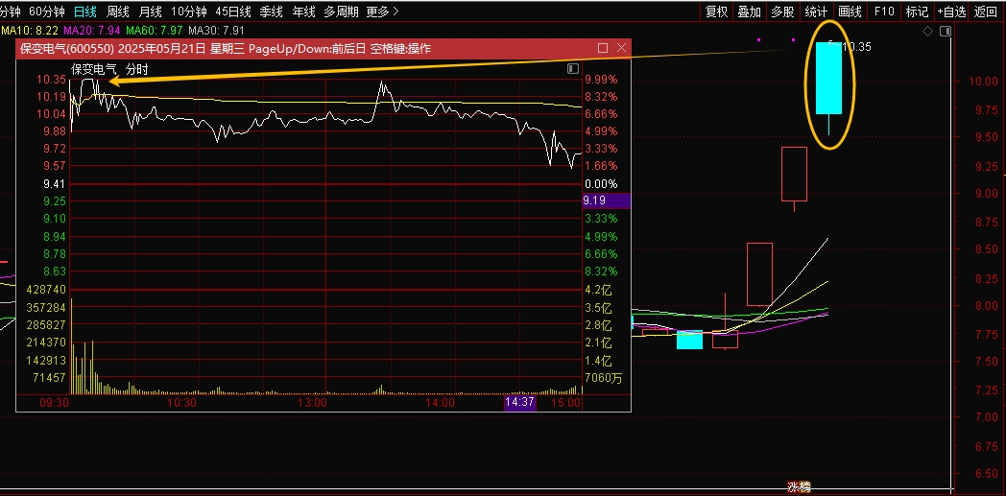Click the 15:00 time axis label

click(x=566, y=402)
